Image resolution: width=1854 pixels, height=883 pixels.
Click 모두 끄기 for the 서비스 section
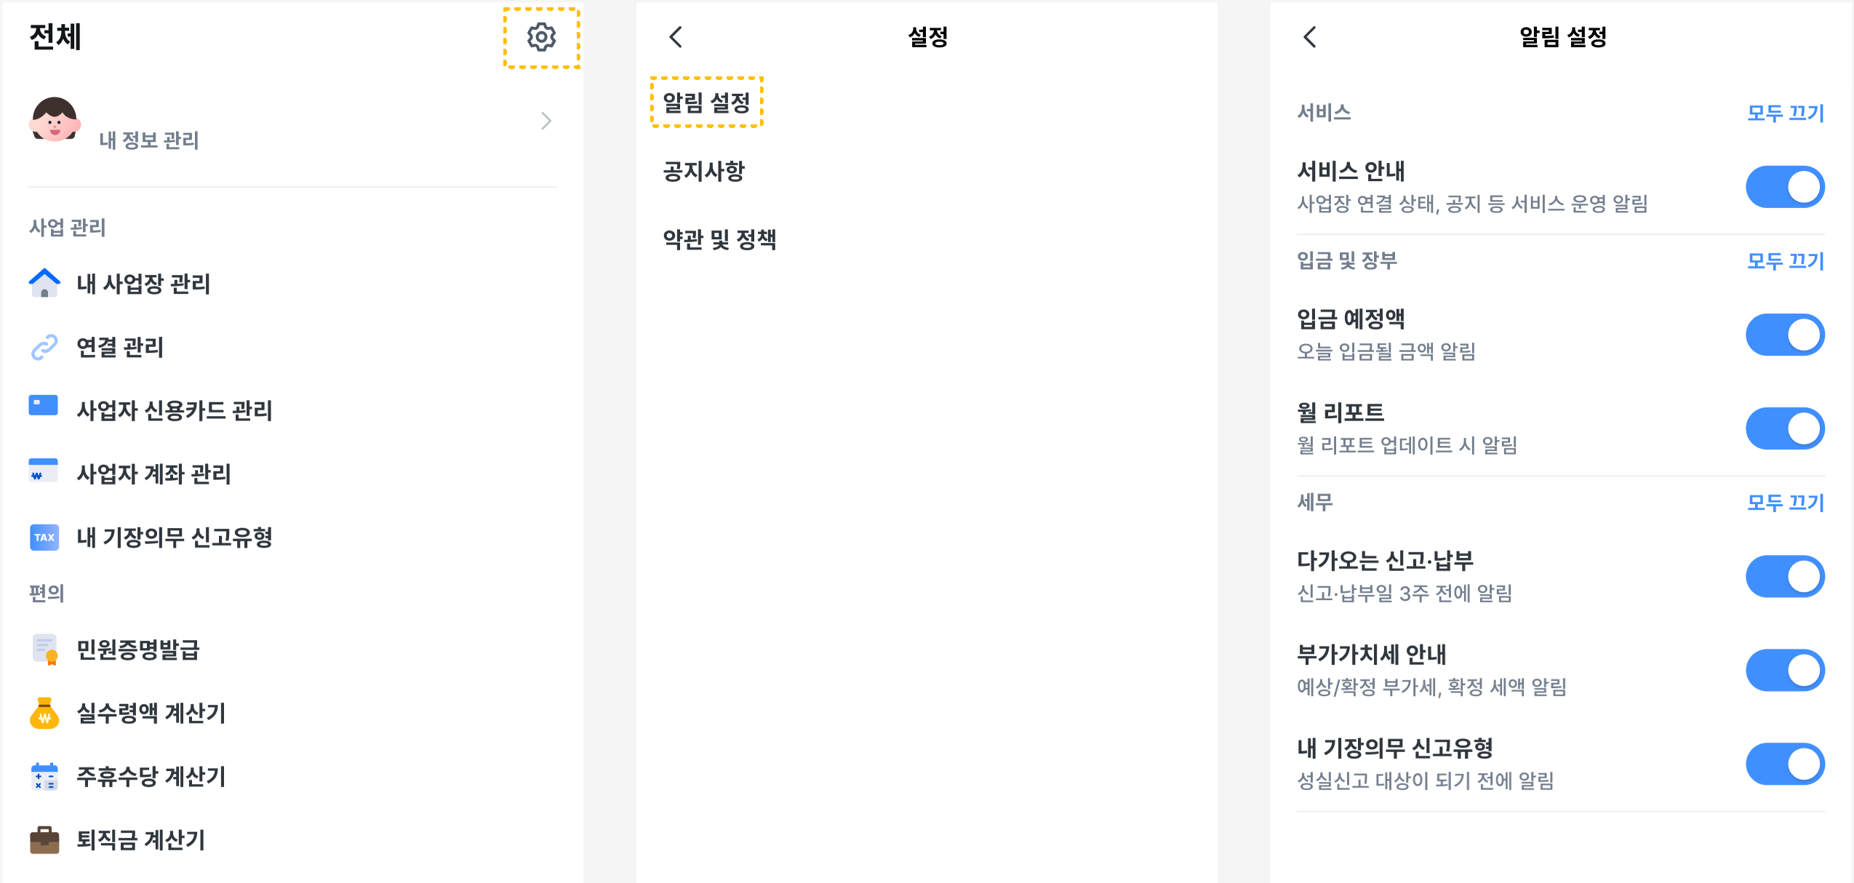[1786, 113]
